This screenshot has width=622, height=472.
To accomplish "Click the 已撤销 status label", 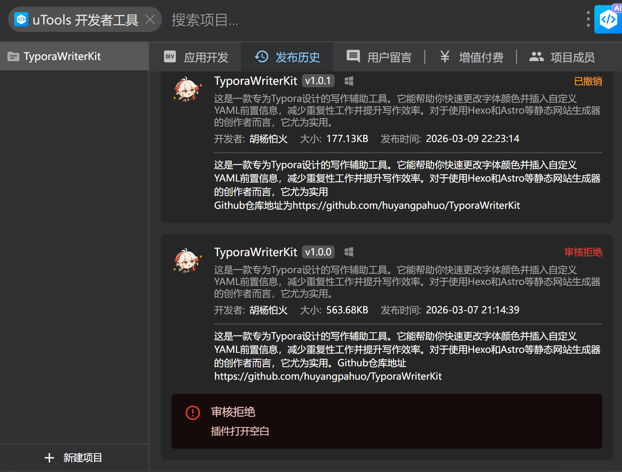I will pos(588,81).
